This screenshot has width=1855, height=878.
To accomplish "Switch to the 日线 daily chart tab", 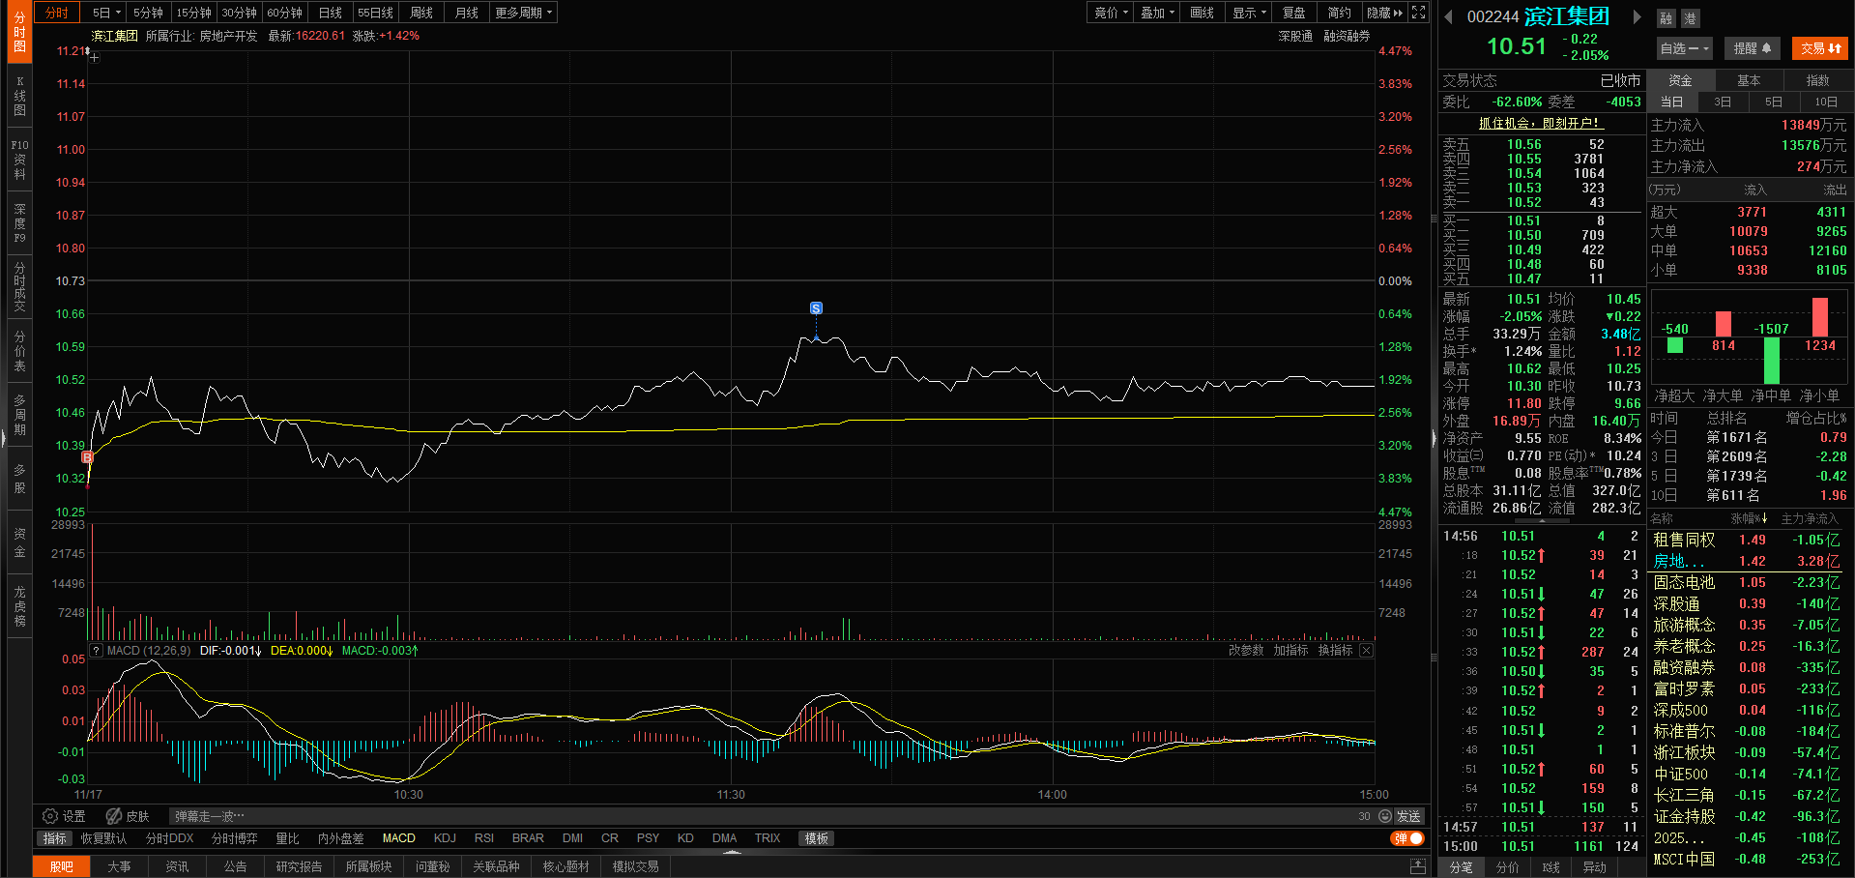I will (x=331, y=13).
